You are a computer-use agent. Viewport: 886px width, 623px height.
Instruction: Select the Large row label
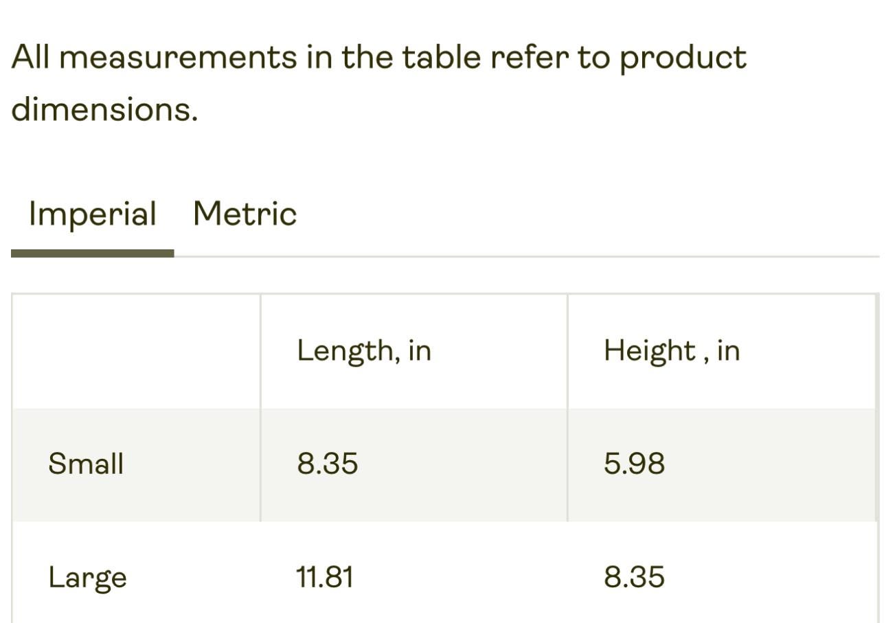(x=87, y=578)
